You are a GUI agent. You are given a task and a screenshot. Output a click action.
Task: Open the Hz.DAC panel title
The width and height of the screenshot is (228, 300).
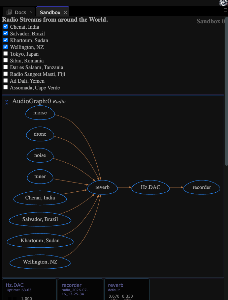point(15,285)
